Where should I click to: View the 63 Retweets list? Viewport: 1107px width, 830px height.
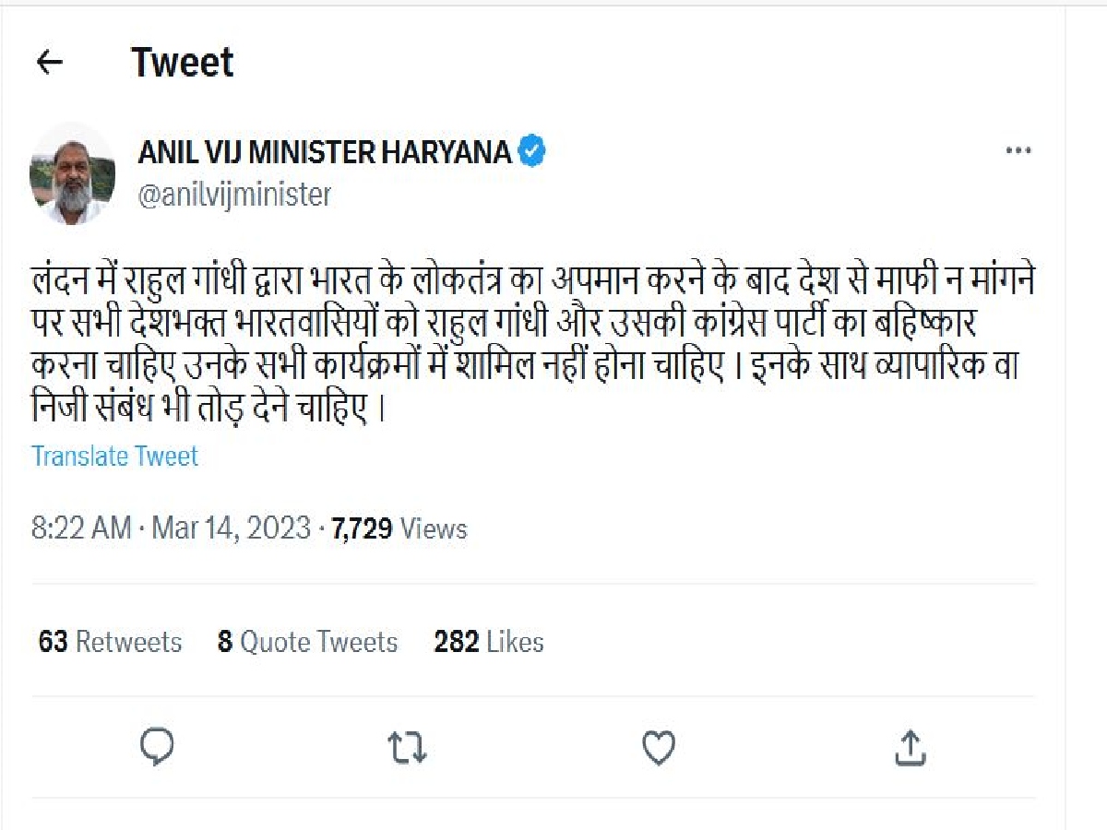pos(108,642)
